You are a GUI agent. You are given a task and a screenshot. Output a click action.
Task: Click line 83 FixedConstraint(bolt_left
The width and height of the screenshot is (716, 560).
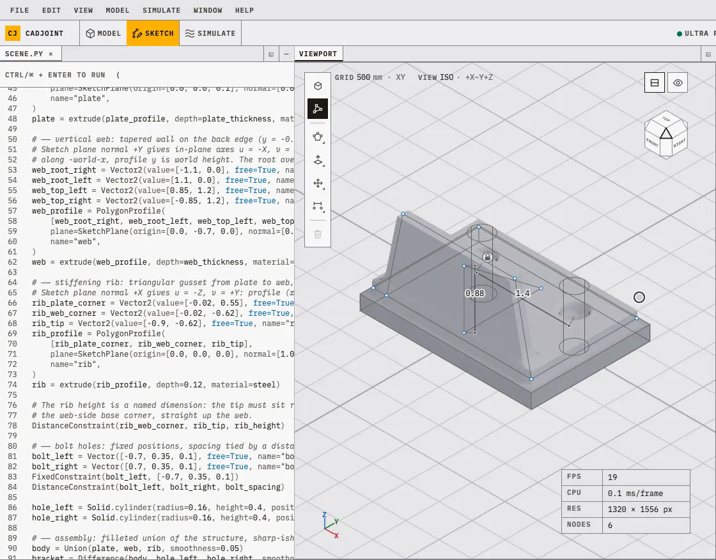tap(135, 477)
